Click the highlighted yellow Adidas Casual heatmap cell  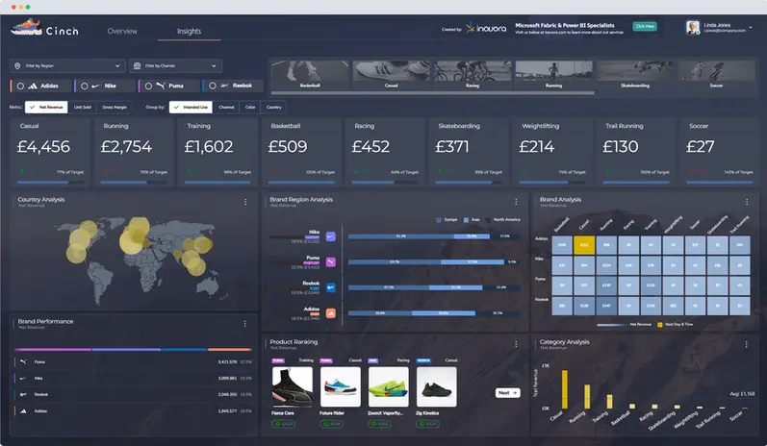pos(584,245)
